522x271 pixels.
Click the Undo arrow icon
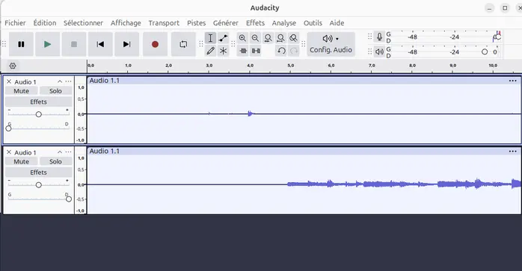click(x=281, y=51)
